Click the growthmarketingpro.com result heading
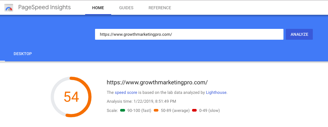 [x=157, y=82]
